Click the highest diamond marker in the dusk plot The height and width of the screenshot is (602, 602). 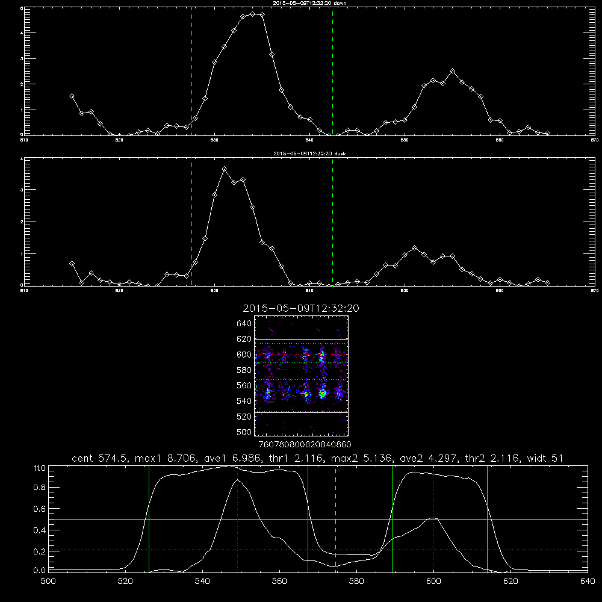click(225, 169)
